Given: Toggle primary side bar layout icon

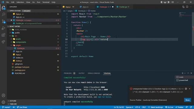Looking at the screenshot, I should tap(162, 2).
